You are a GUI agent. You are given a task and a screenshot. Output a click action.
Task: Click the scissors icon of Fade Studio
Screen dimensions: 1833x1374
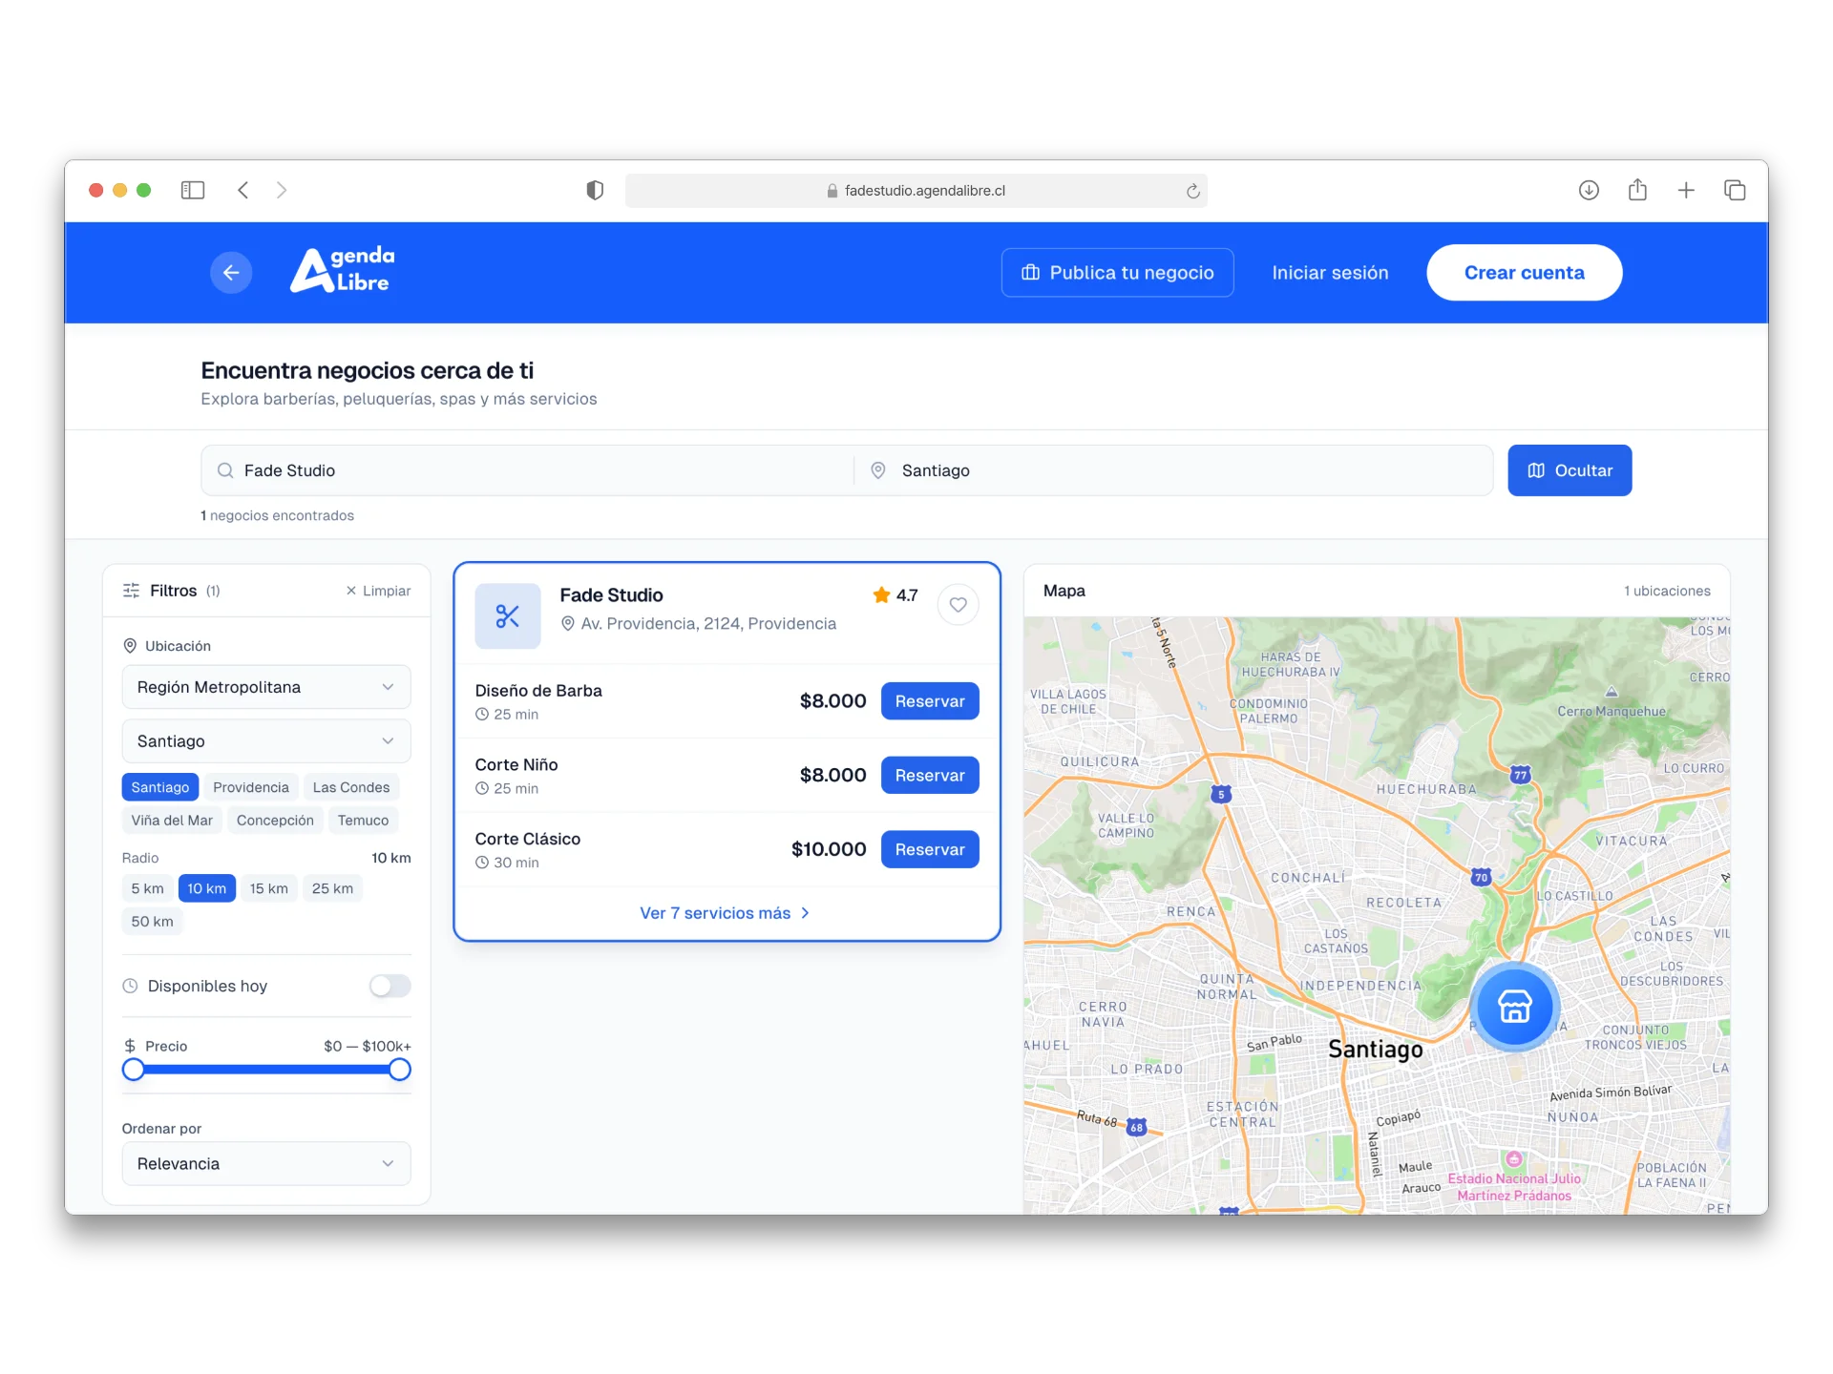coord(508,616)
